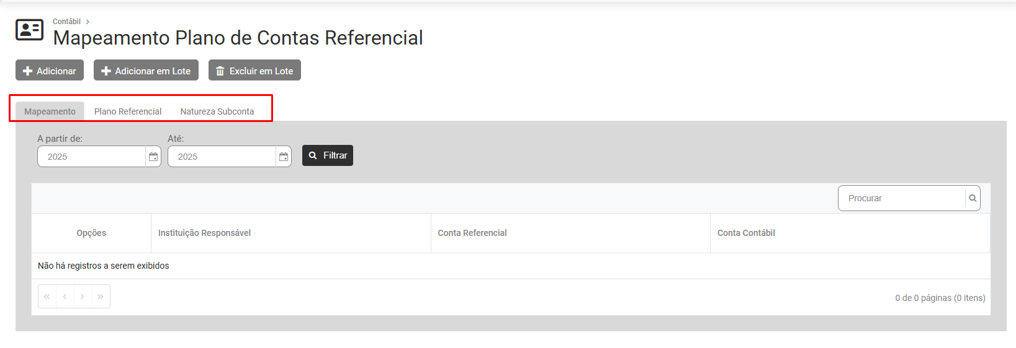
Task: Go to next page of results
Action: [x=83, y=297]
